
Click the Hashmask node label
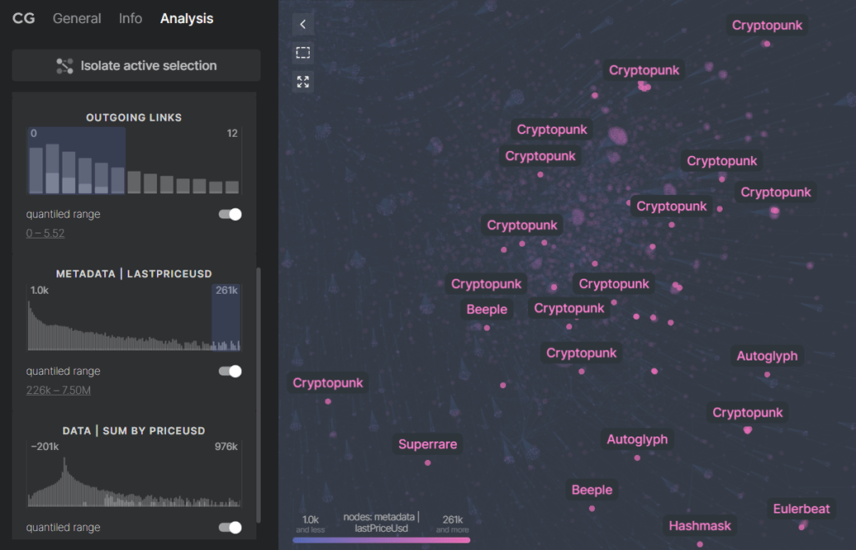pos(699,525)
